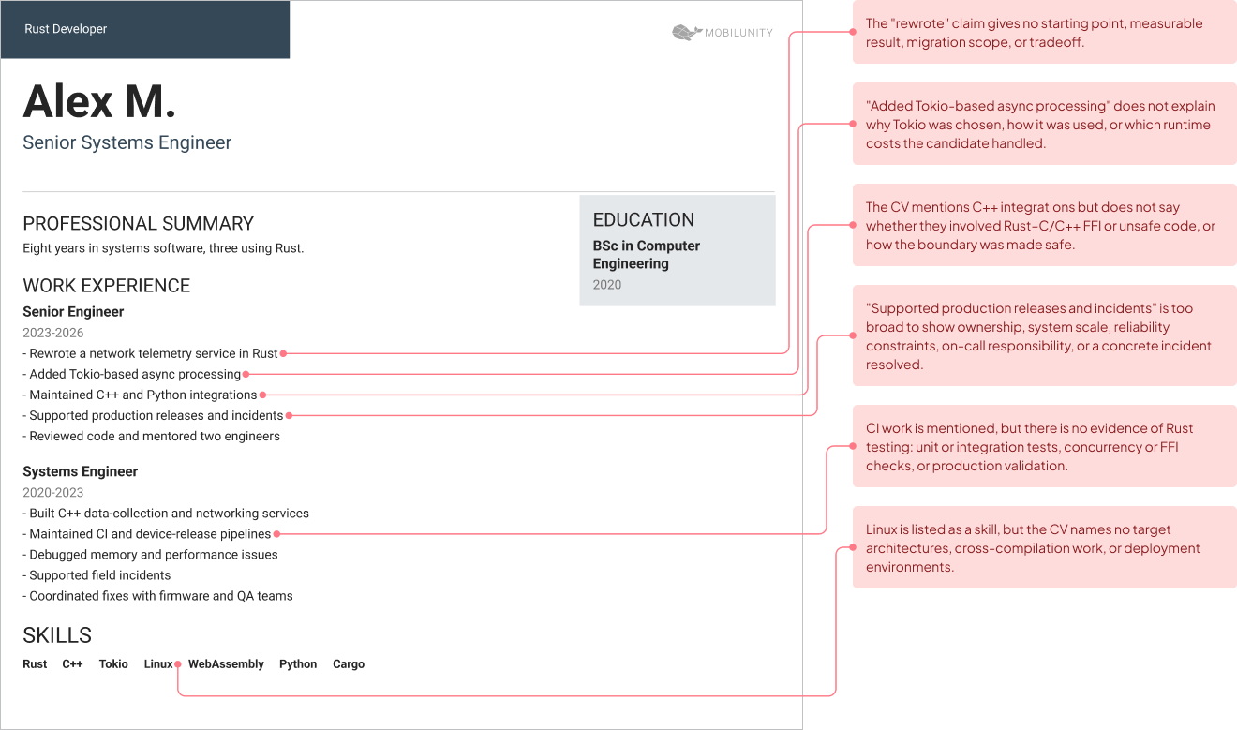The width and height of the screenshot is (1237, 730).
Task: Click the note about Rust-C/C++ FFI or unsafe code
Action: point(1045,226)
